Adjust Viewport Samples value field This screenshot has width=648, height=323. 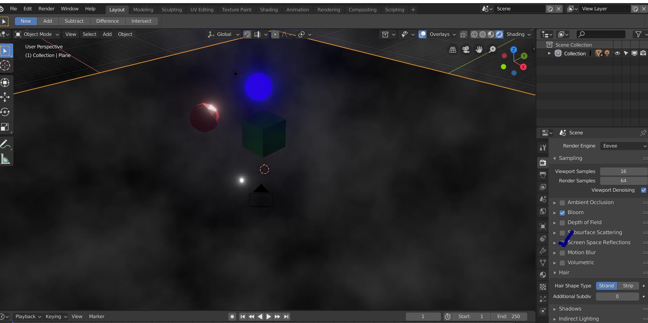(623, 171)
